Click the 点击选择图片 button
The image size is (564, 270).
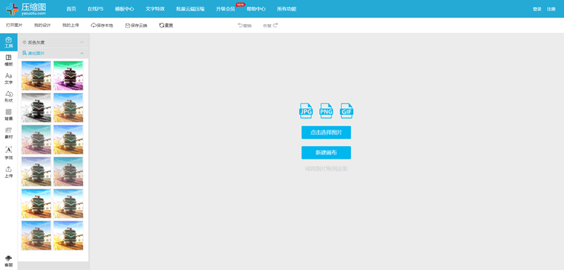[326, 133]
